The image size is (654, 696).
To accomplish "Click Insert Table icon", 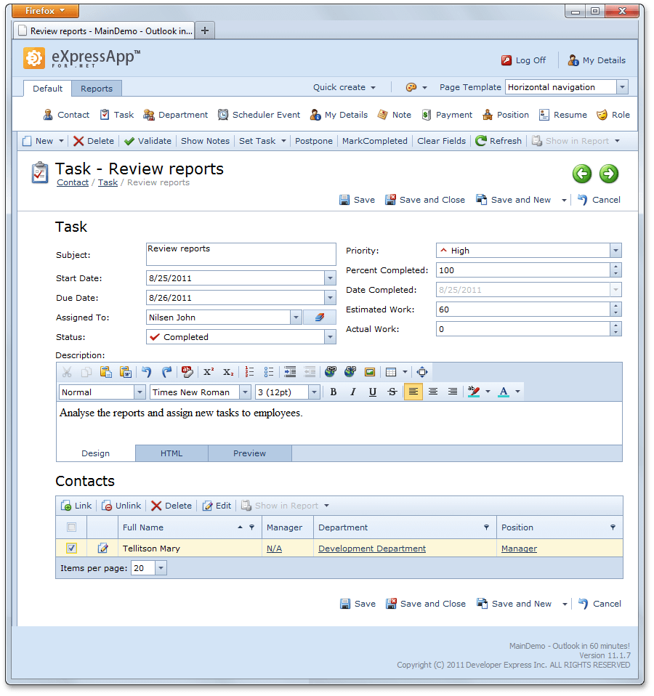I will [x=391, y=372].
